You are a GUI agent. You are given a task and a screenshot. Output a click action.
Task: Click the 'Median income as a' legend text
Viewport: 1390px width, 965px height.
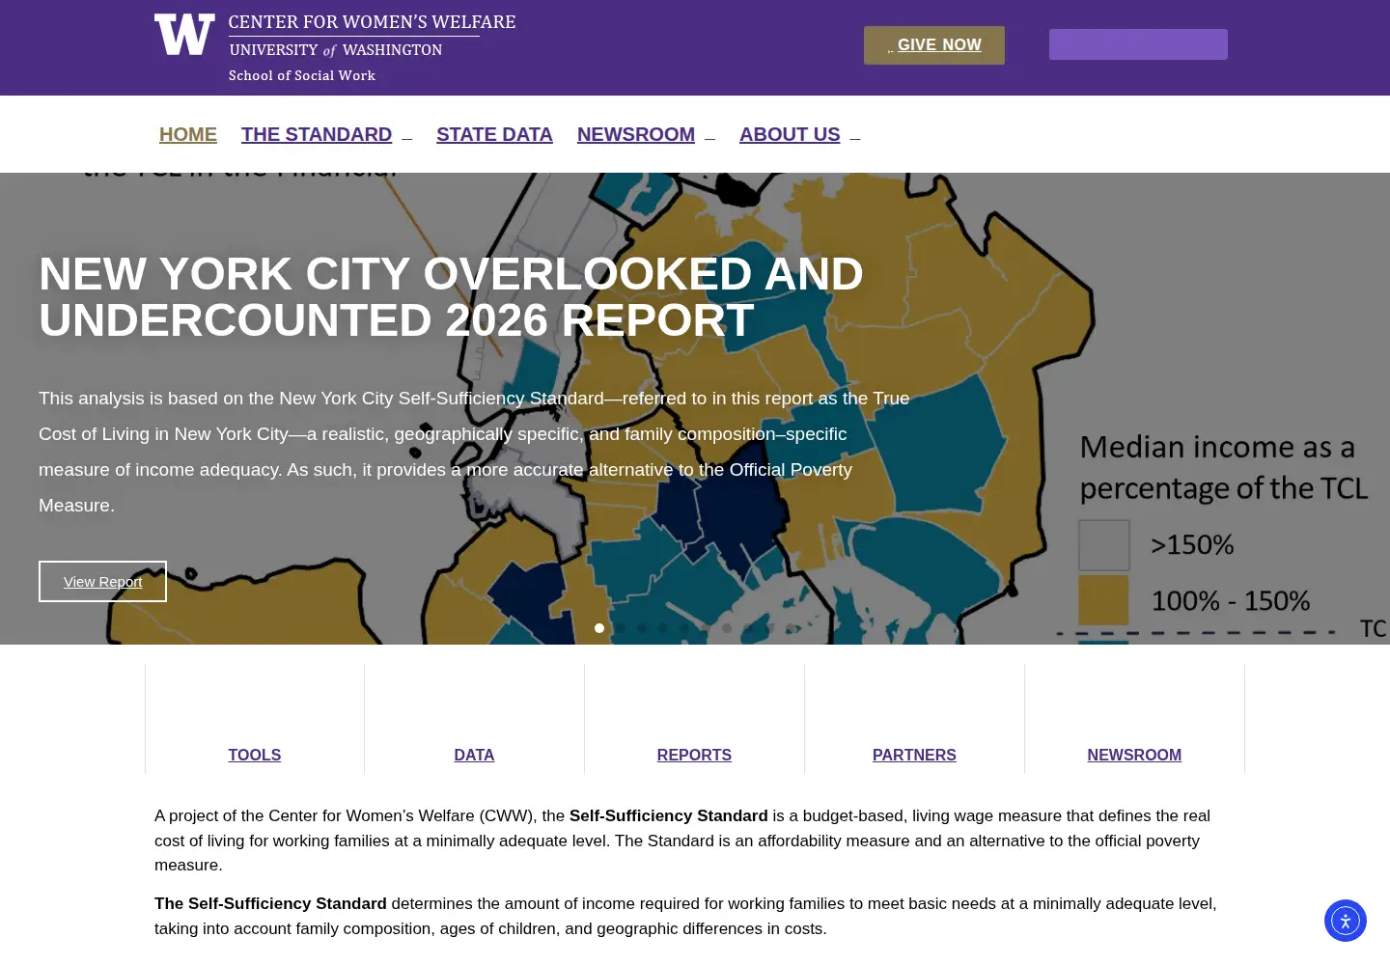point(1217,447)
